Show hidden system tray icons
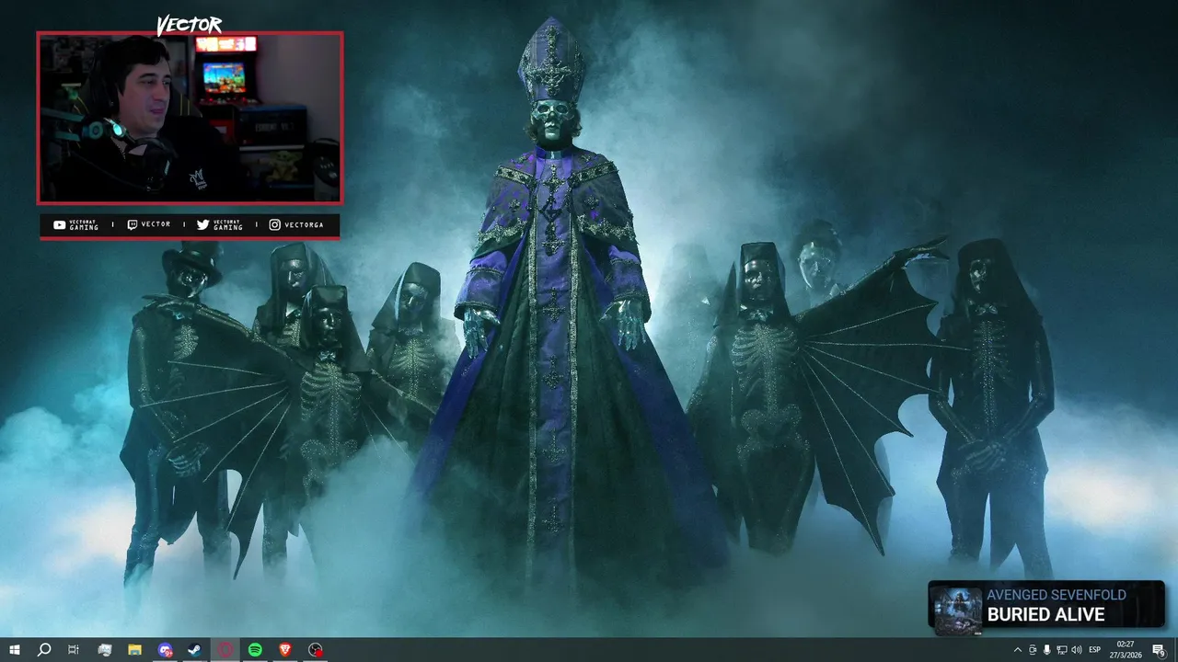 click(x=1017, y=650)
